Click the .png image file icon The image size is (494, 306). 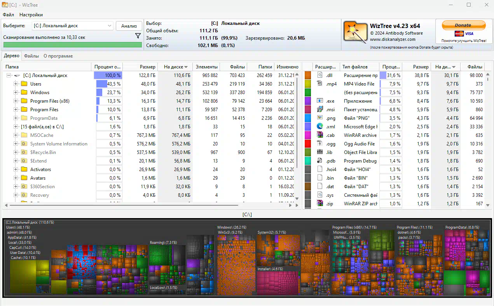(320, 118)
